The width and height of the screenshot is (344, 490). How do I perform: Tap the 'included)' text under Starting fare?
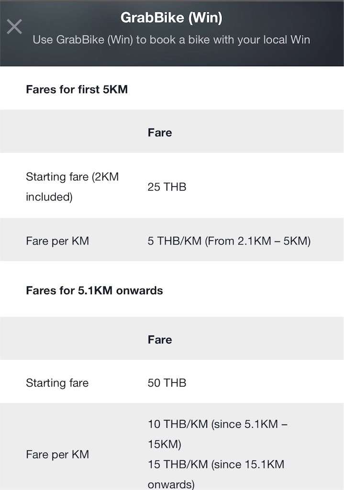point(49,197)
